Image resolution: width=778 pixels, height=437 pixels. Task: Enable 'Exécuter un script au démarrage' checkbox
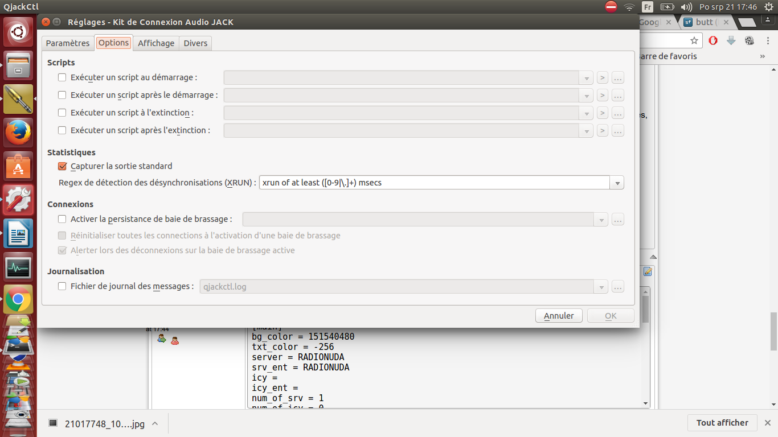62,77
